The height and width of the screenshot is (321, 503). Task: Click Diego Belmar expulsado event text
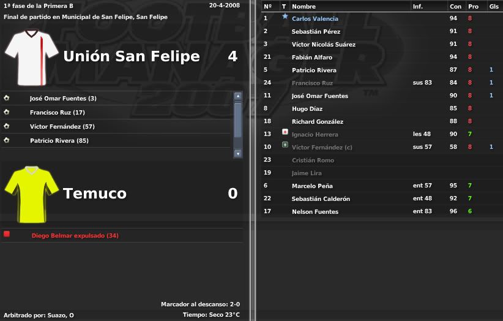coord(75,236)
